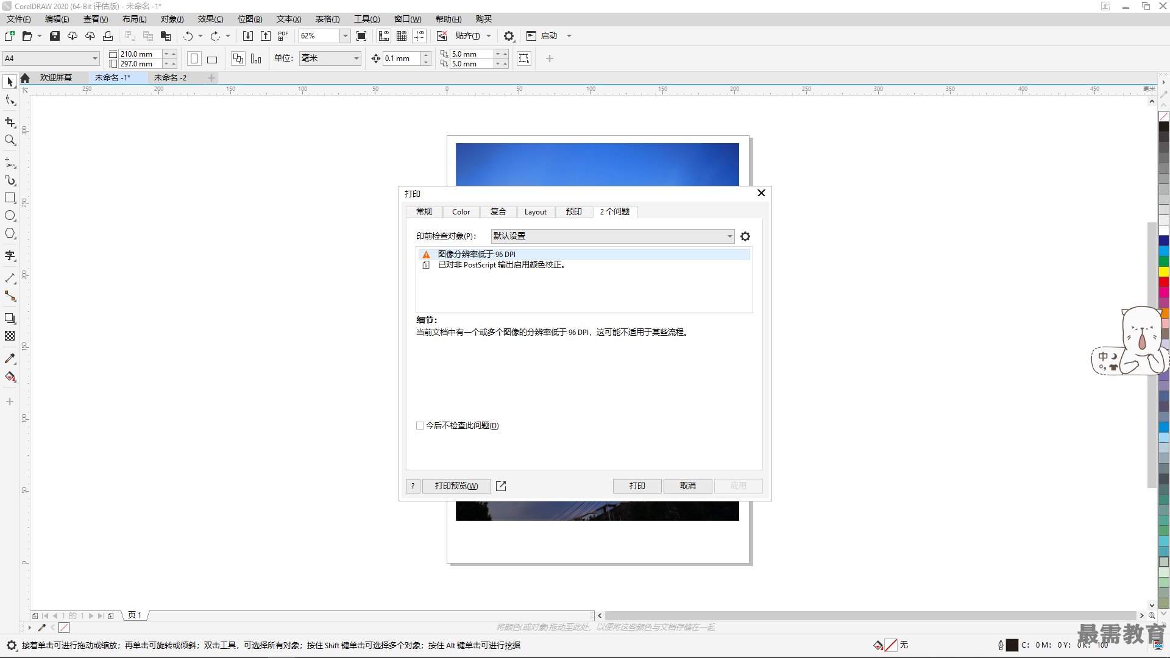Select the Crop tool
Screen dimensions: 1170x658
coord(10,122)
